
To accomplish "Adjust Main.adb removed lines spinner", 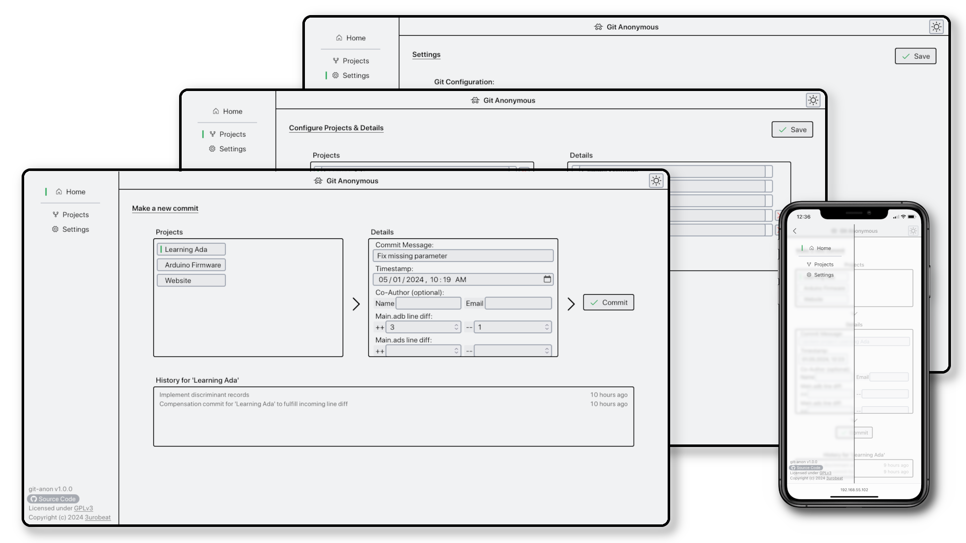I will [547, 327].
